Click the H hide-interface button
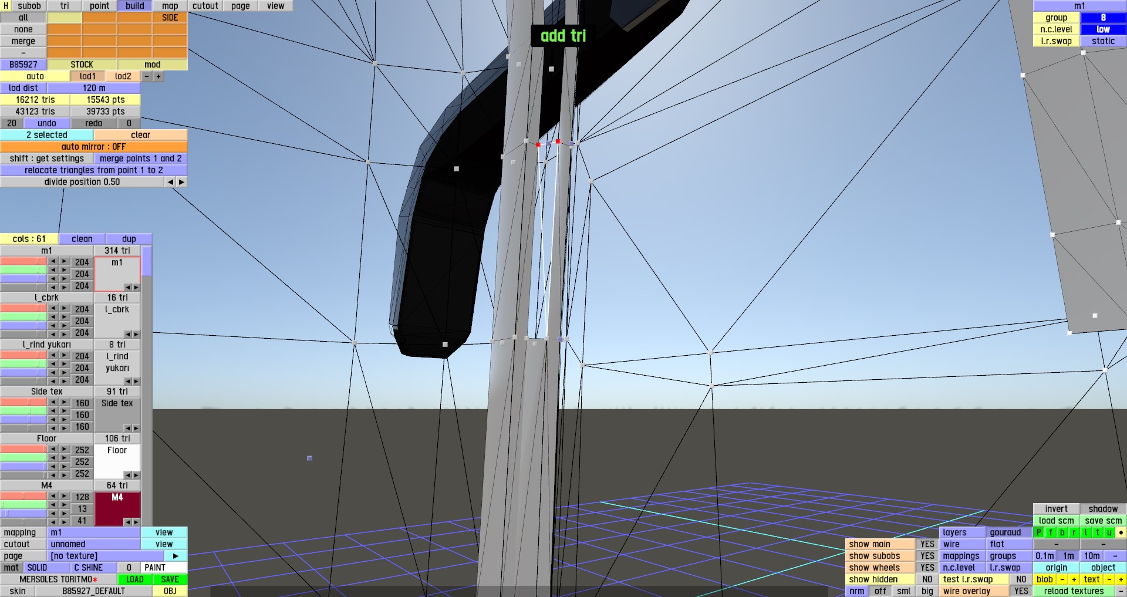 pos(6,6)
